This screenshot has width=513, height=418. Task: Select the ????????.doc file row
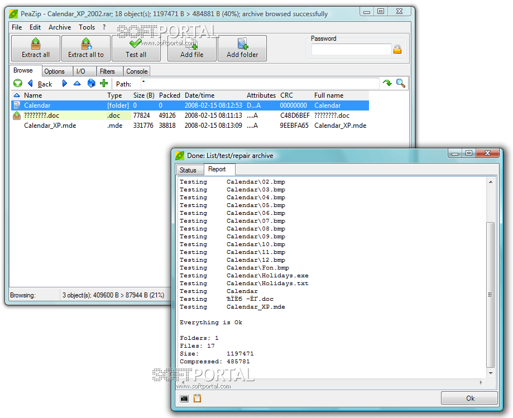[x=190, y=116]
